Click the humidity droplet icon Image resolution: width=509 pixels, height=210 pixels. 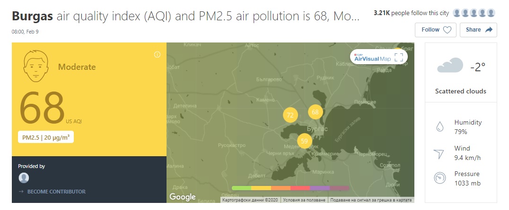[439, 126]
